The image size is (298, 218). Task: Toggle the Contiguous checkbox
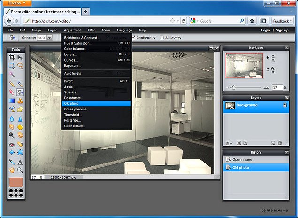133,38
